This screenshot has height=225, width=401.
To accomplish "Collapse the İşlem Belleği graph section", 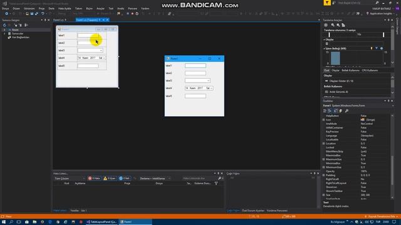I will pyautogui.click(x=325, y=49).
